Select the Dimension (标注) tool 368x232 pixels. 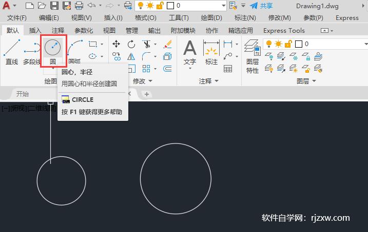pos(211,52)
